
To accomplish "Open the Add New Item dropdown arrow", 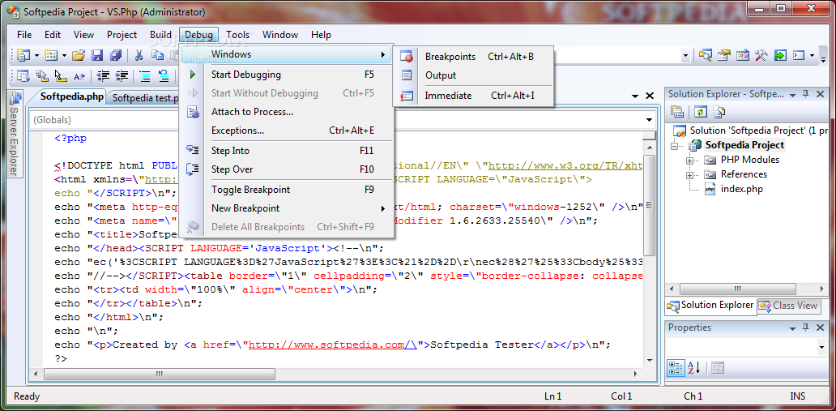I will (64, 55).
